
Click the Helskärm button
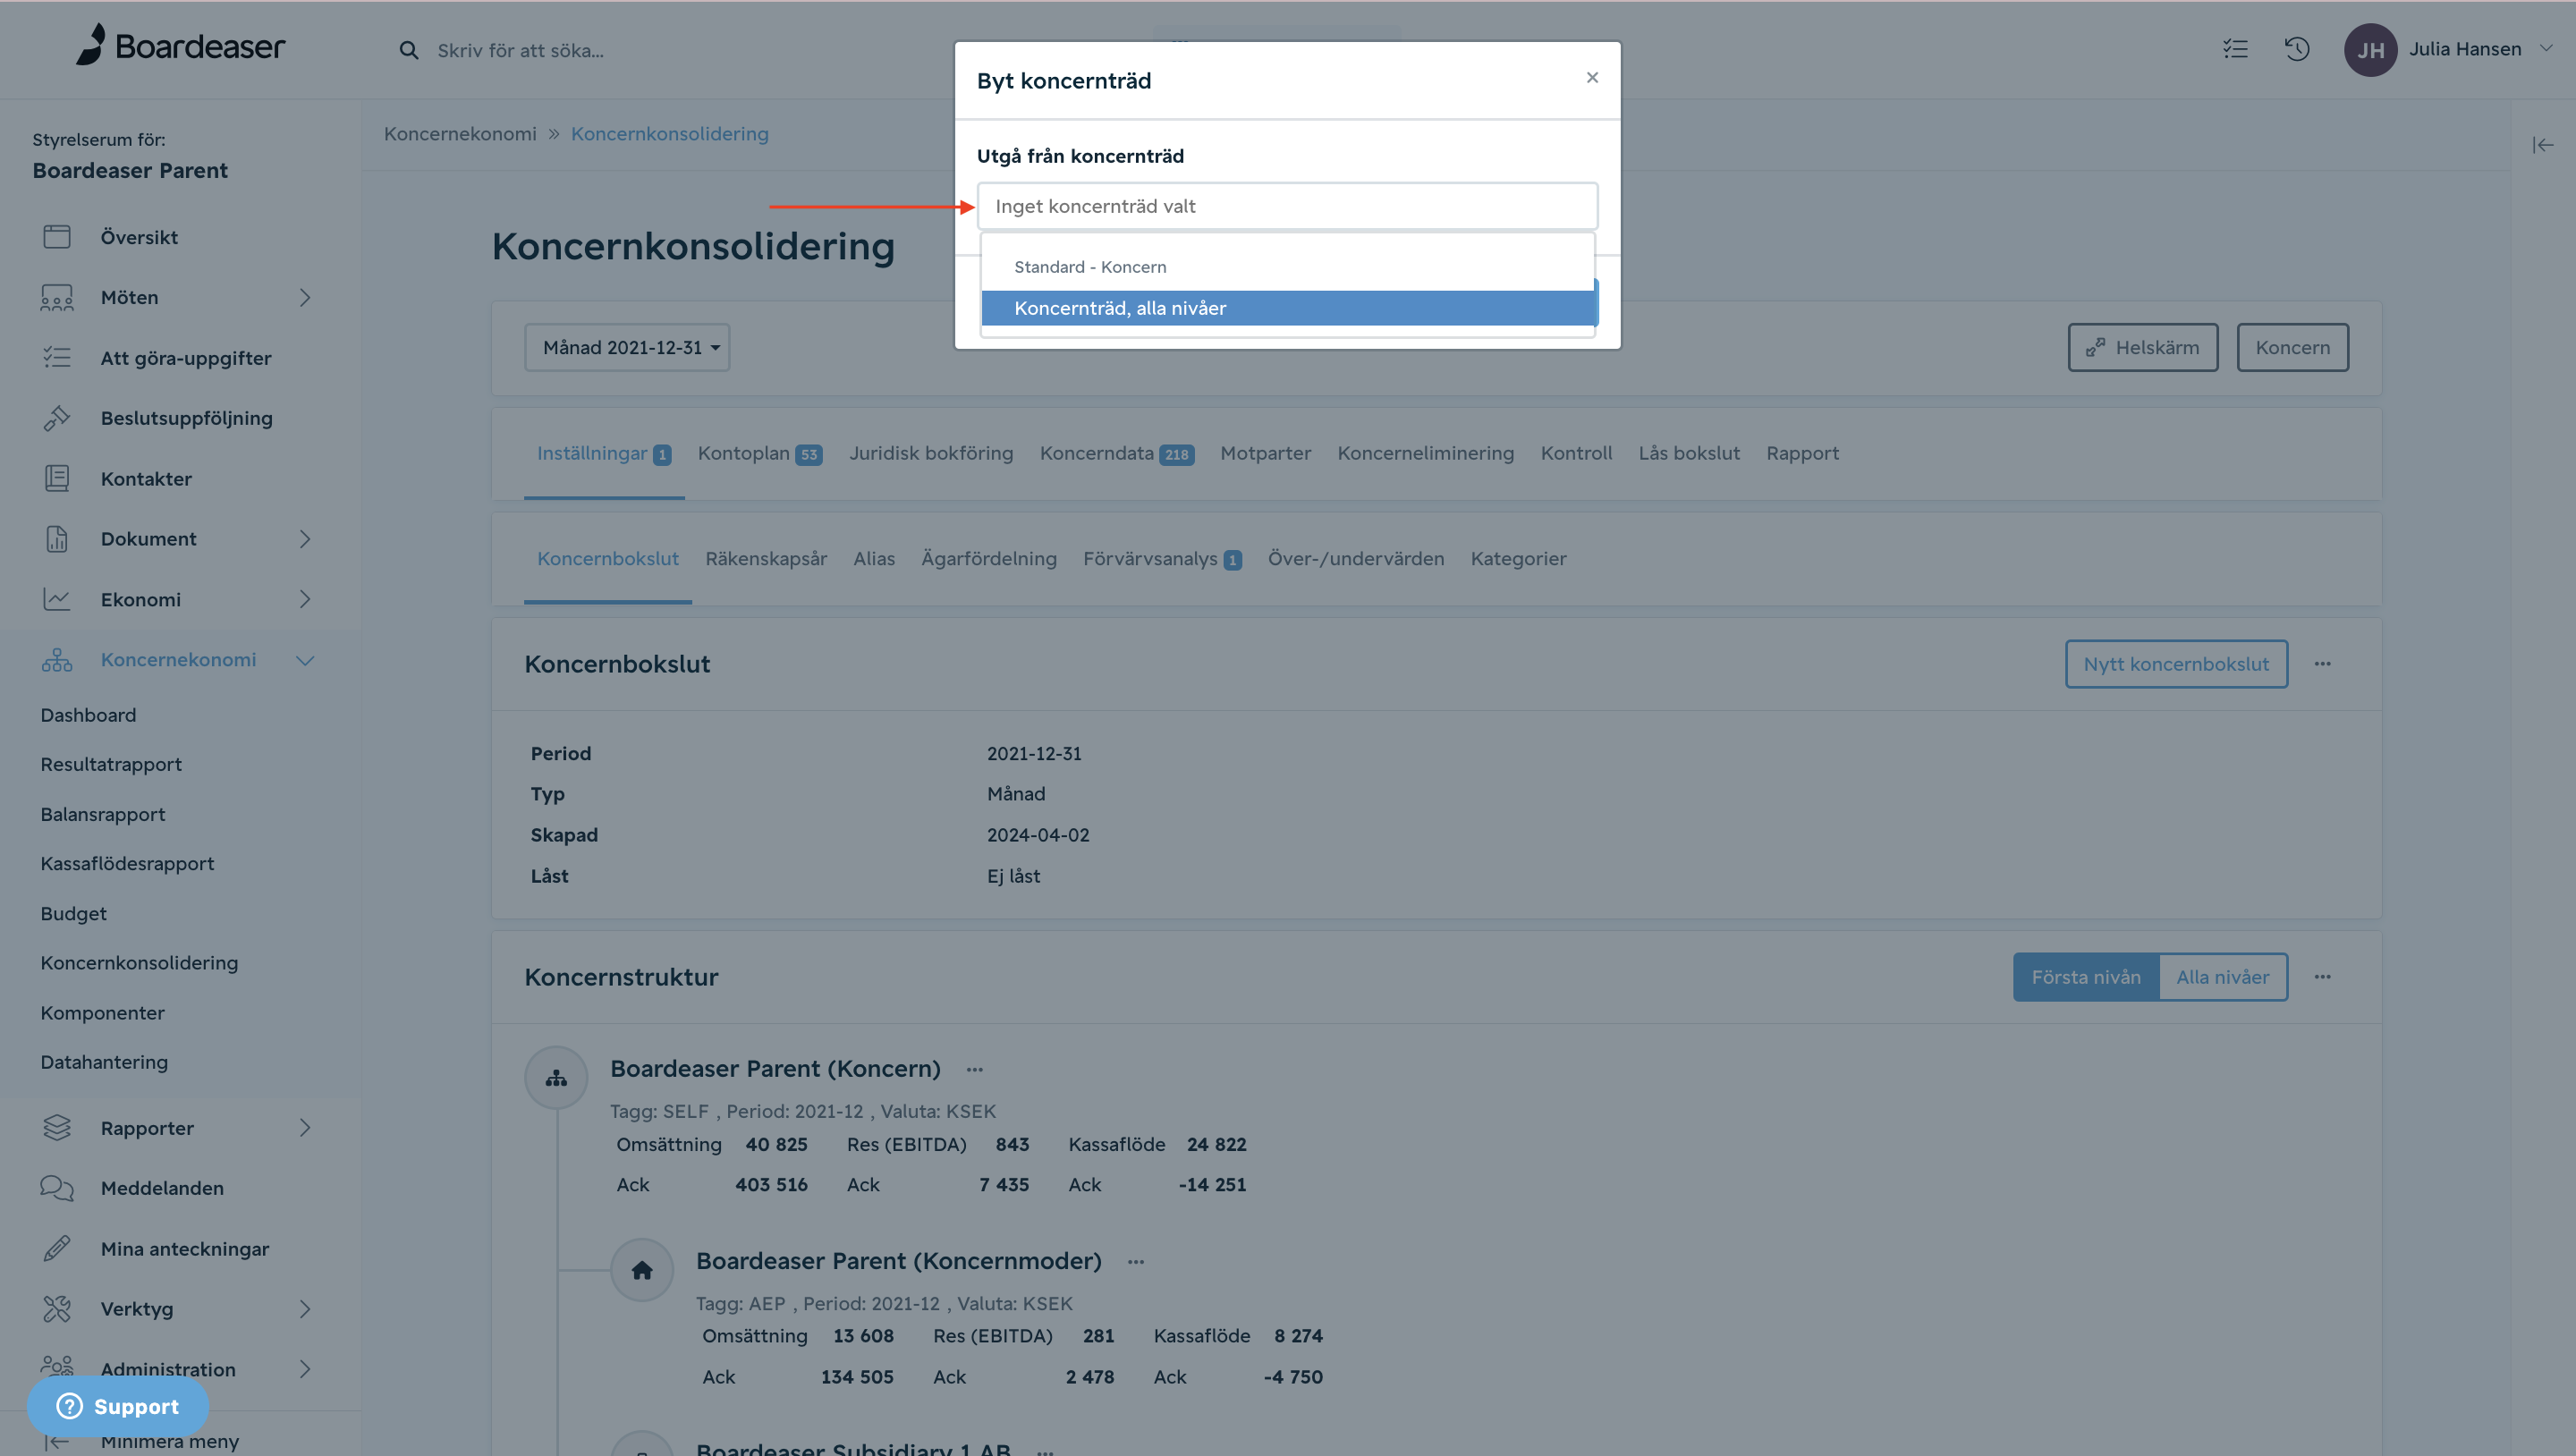(2142, 347)
